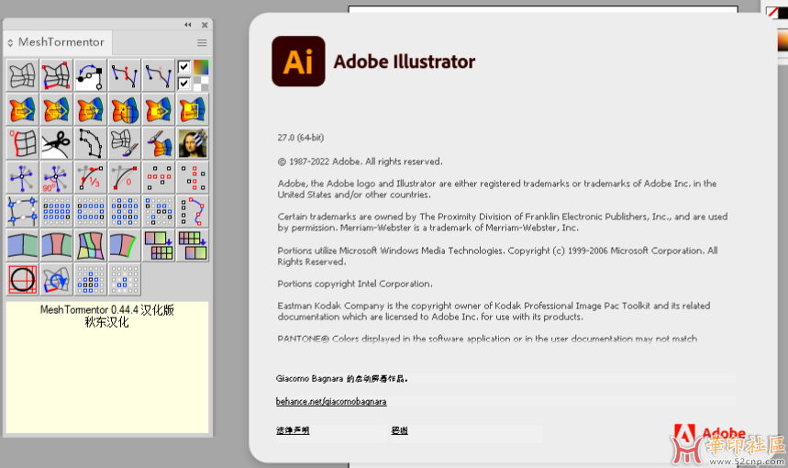The height and width of the screenshot is (468, 788).
Task: Open the behance.net/giacomobagnara link
Action: (x=331, y=401)
